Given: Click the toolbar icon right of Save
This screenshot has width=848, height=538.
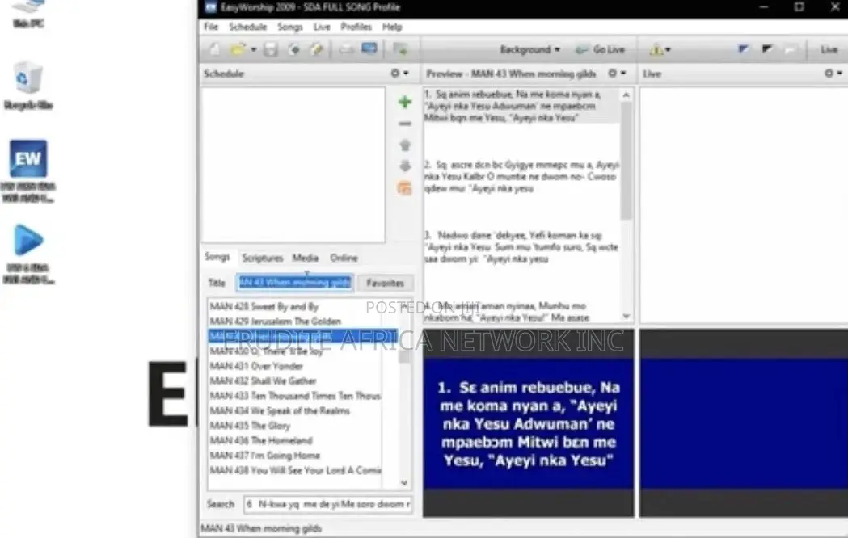Looking at the screenshot, I should (293, 50).
